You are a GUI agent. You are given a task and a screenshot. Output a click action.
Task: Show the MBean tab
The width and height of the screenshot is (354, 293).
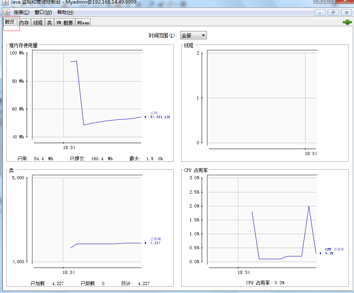coord(83,23)
